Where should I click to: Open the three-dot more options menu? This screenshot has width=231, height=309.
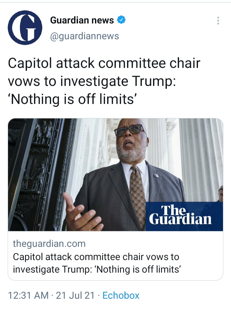(218, 21)
